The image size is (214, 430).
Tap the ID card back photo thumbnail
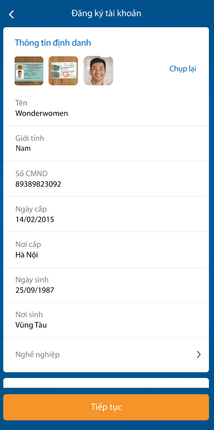coord(63,70)
